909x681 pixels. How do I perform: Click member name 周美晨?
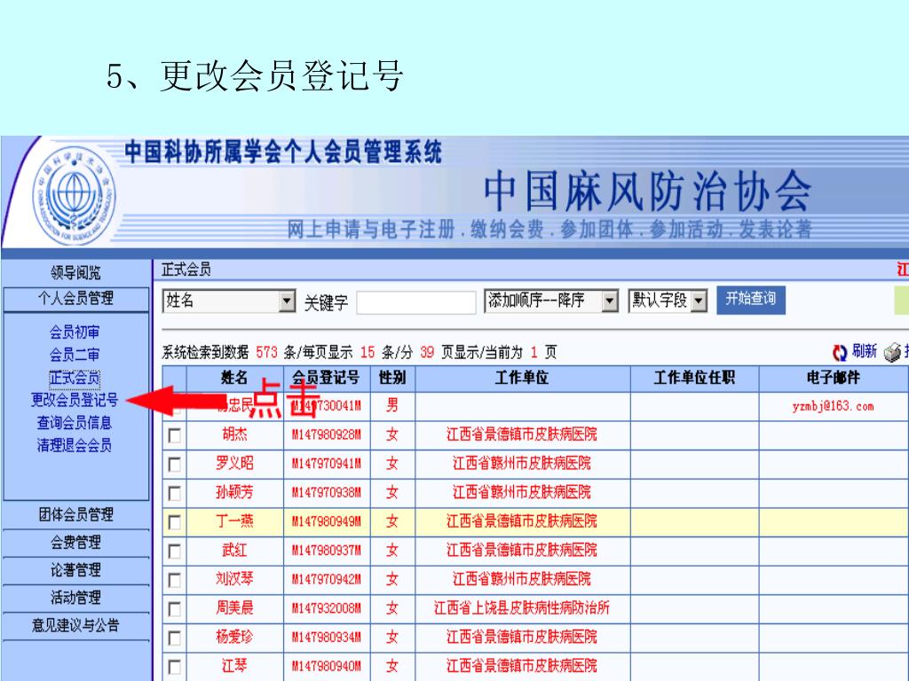pos(234,608)
